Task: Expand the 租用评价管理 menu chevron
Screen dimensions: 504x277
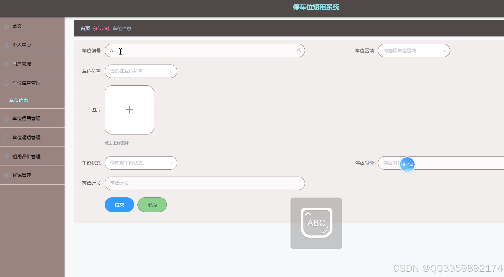Action: (x=56, y=156)
